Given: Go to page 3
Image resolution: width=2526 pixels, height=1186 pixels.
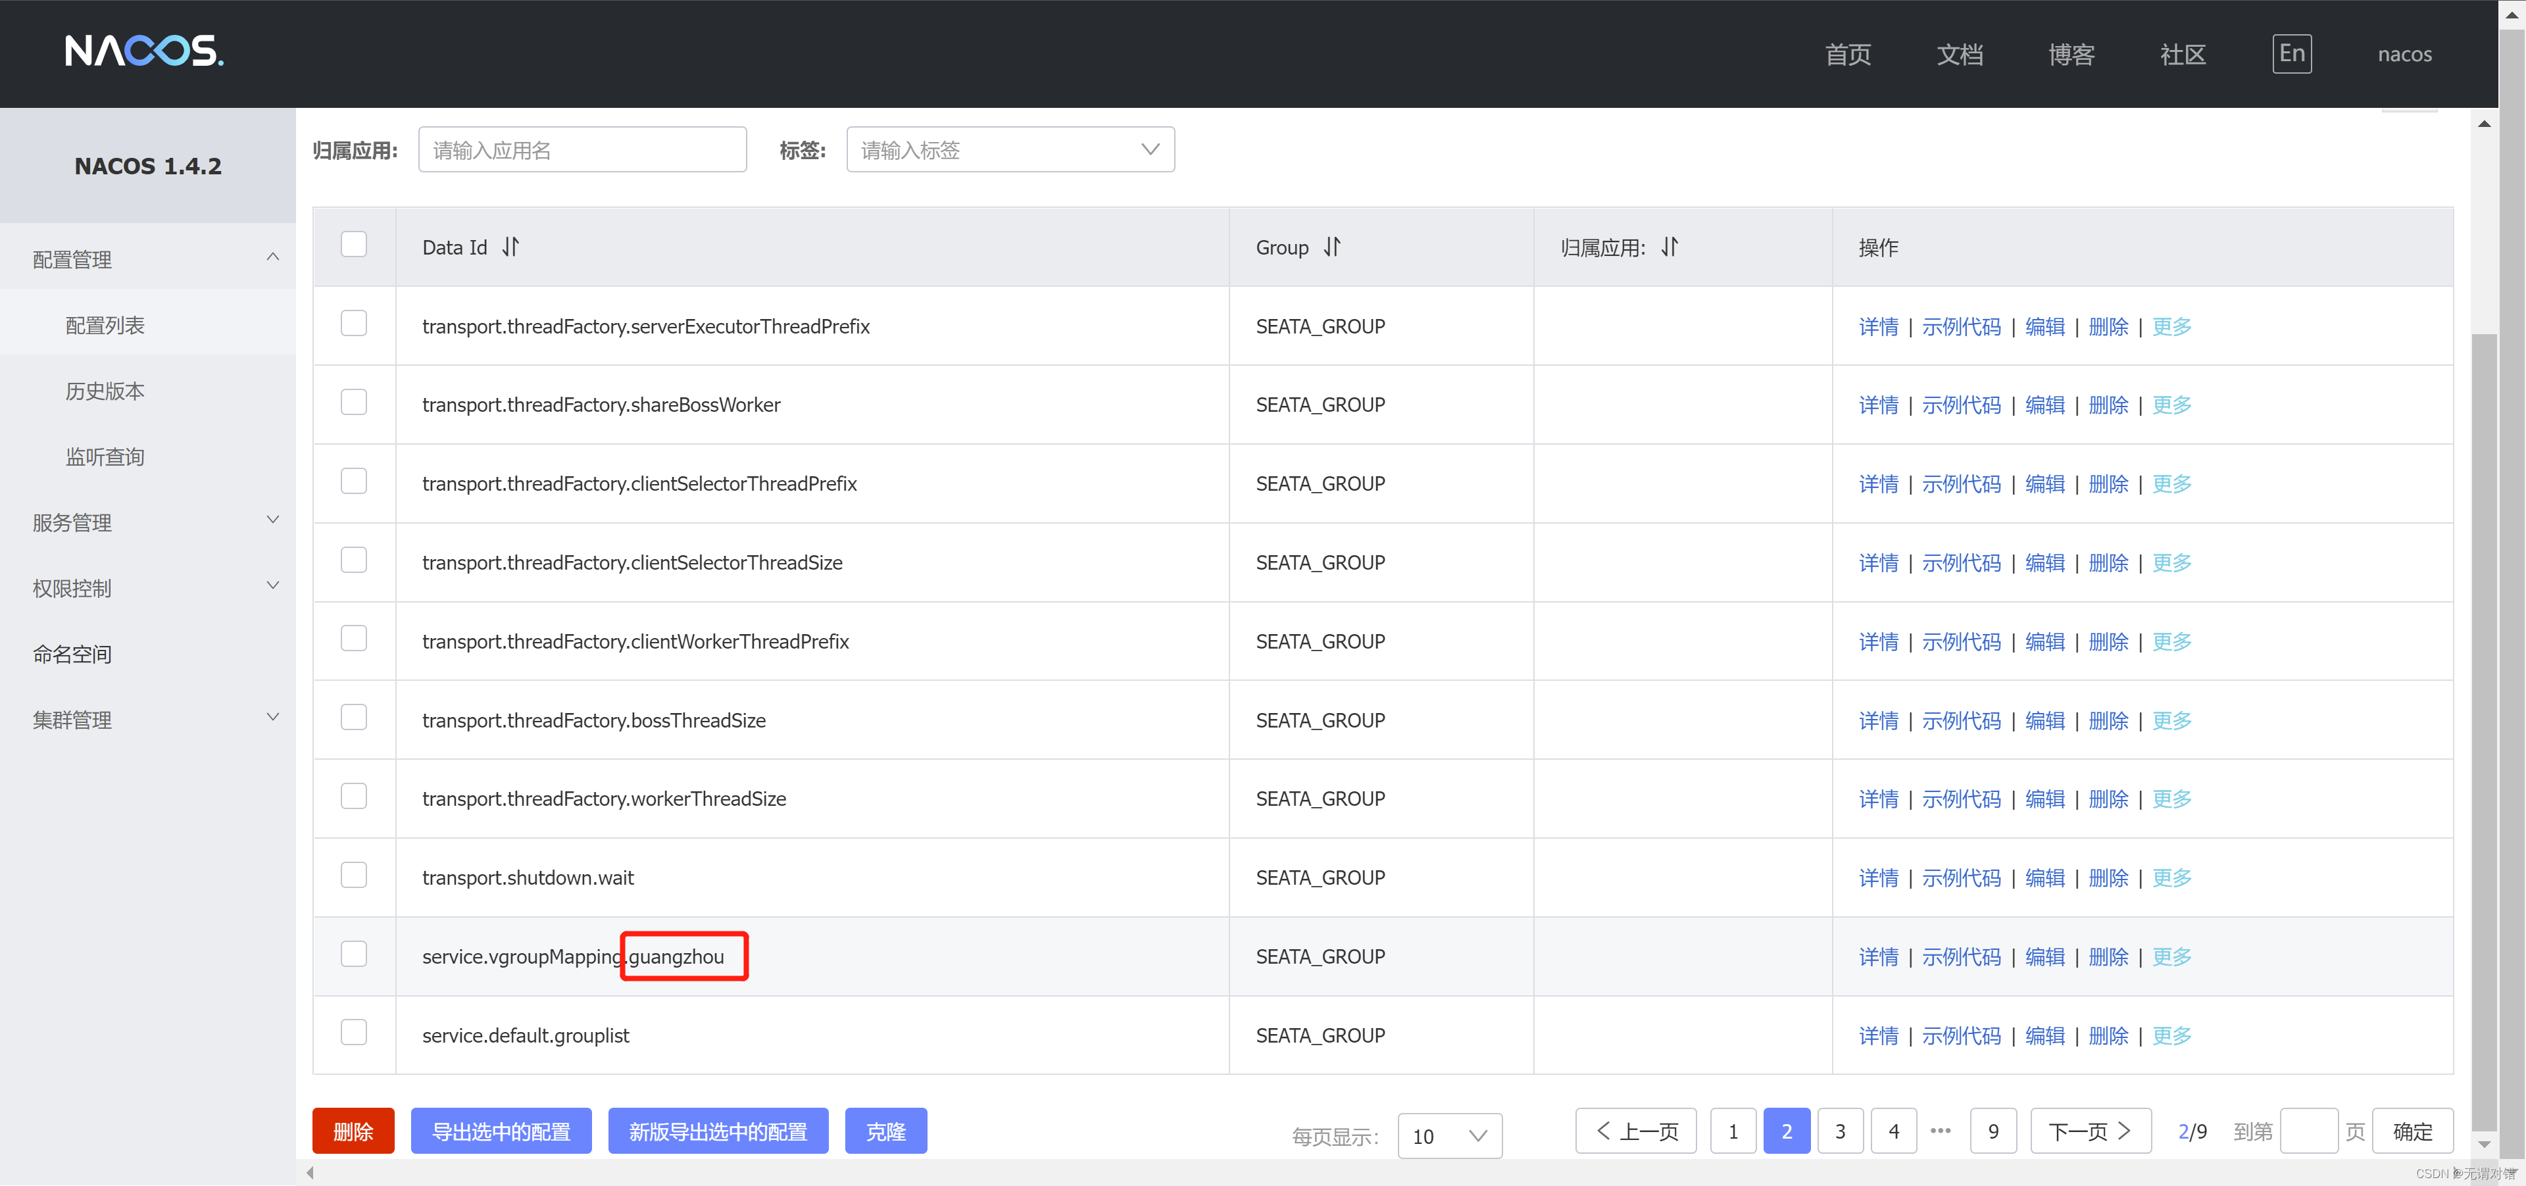Looking at the screenshot, I should coord(1840,1131).
